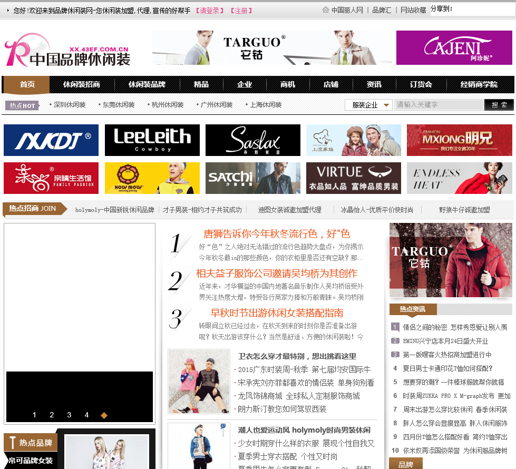The image size is (516, 469).
Task: Click the Saslax brand logo
Action: coord(253,140)
